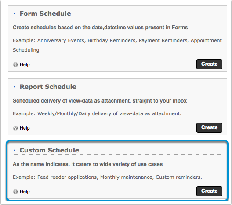Click the 'Create schedules based on the date' description
The width and height of the screenshot is (232, 205).
click(x=100, y=28)
